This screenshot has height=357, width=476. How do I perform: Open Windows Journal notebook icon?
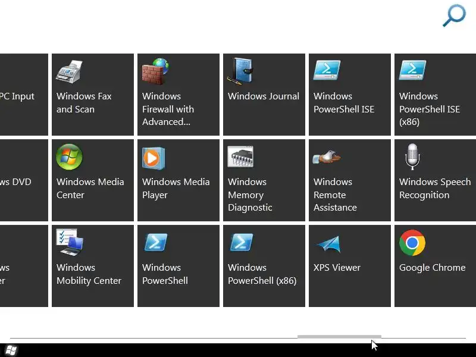tap(240, 71)
